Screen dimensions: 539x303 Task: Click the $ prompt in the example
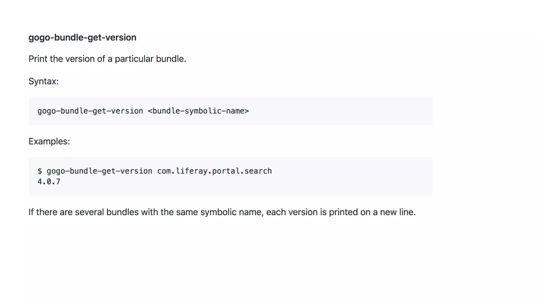click(x=40, y=171)
